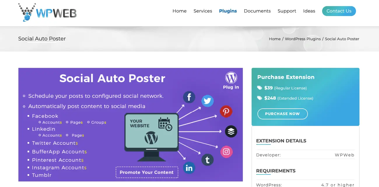Click the Requirements heading
Viewport: 379px width, 187px height.
(x=276, y=171)
